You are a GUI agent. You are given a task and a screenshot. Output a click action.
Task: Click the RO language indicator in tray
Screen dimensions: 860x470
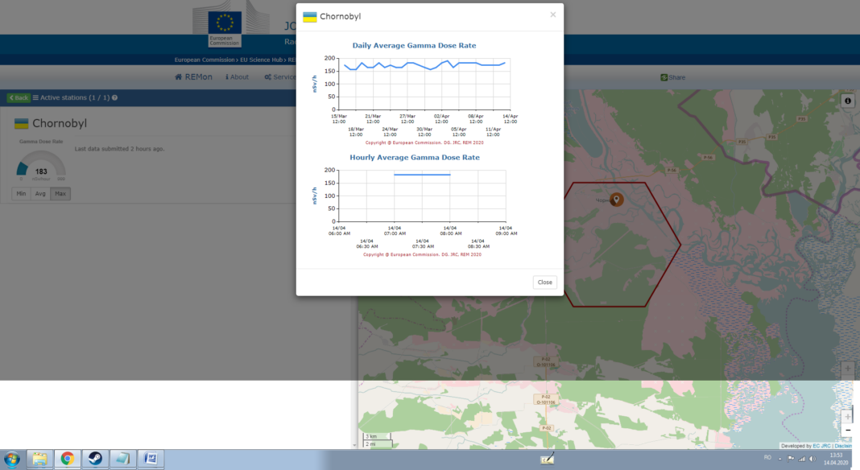click(x=767, y=457)
